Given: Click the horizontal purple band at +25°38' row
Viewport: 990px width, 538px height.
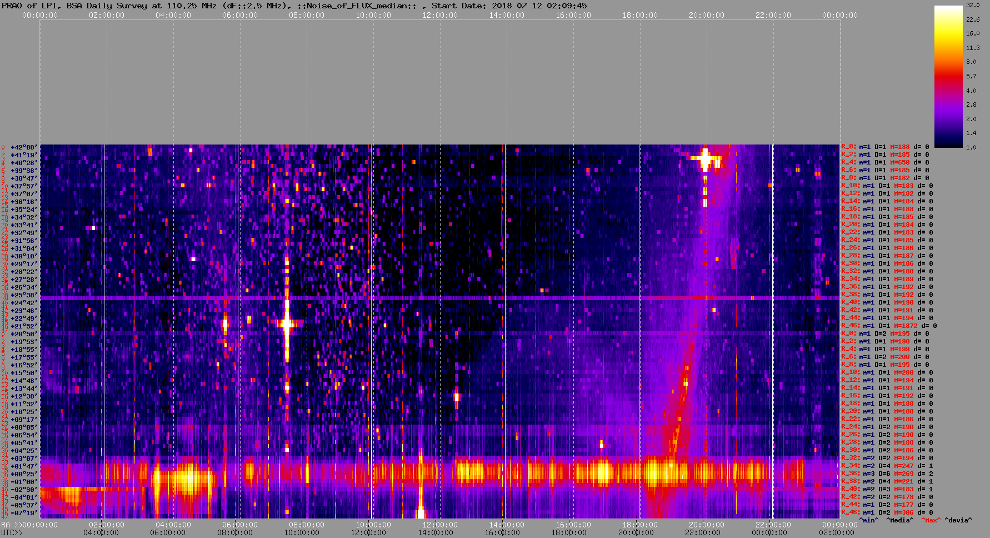Looking at the screenshot, I should pos(439,298).
